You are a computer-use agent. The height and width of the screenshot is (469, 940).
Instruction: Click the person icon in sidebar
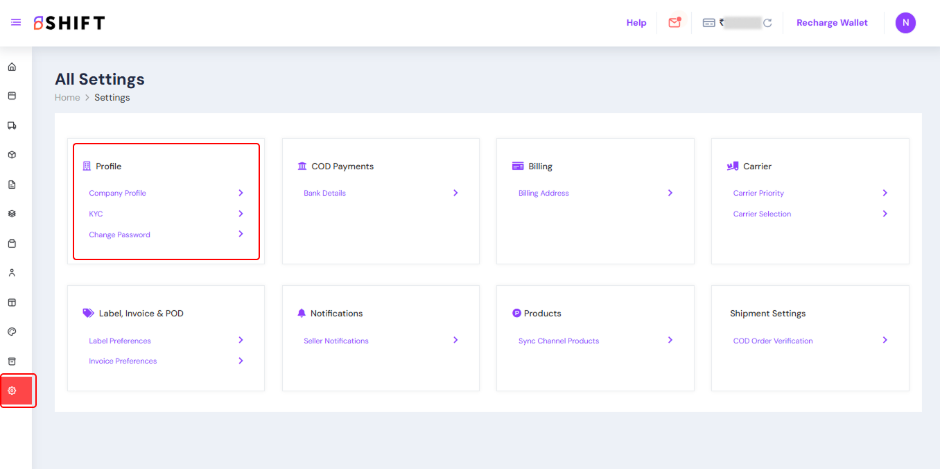pos(12,273)
